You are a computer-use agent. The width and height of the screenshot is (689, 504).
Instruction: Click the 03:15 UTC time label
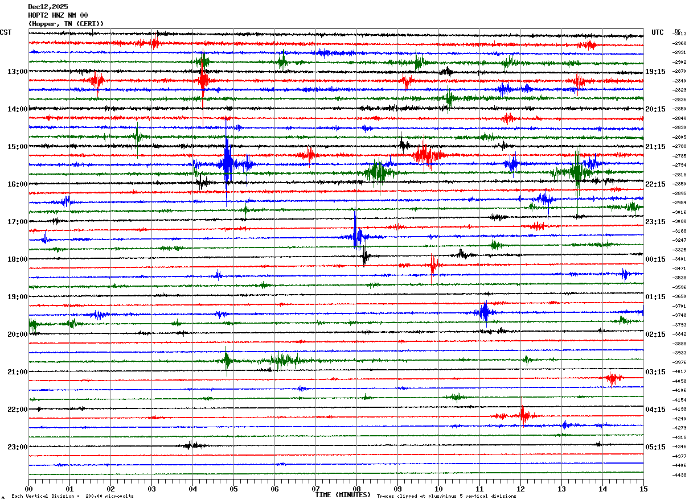pos(655,372)
